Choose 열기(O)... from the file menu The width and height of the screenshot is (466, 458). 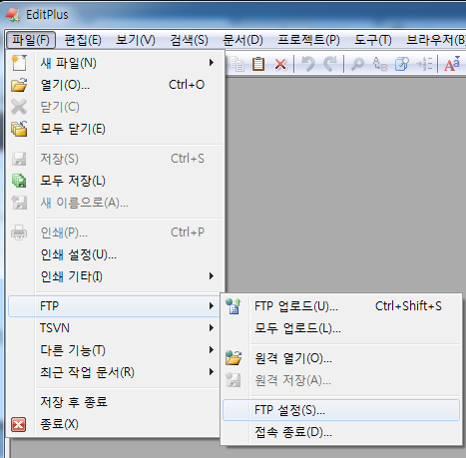(x=114, y=85)
